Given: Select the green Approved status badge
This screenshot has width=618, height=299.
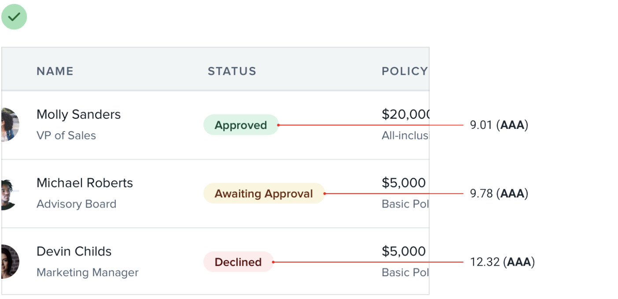Looking at the screenshot, I should (241, 125).
